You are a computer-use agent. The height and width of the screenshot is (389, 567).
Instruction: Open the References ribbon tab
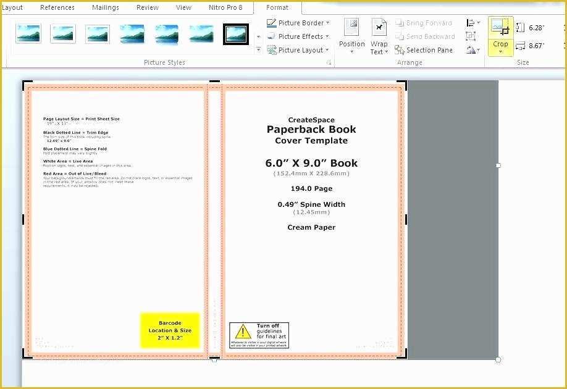pyautogui.click(x=57, y=7)
